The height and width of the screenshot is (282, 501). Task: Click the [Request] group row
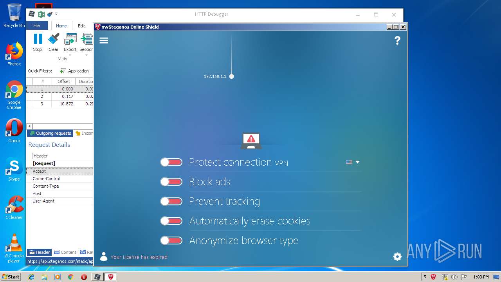(59, 163)
